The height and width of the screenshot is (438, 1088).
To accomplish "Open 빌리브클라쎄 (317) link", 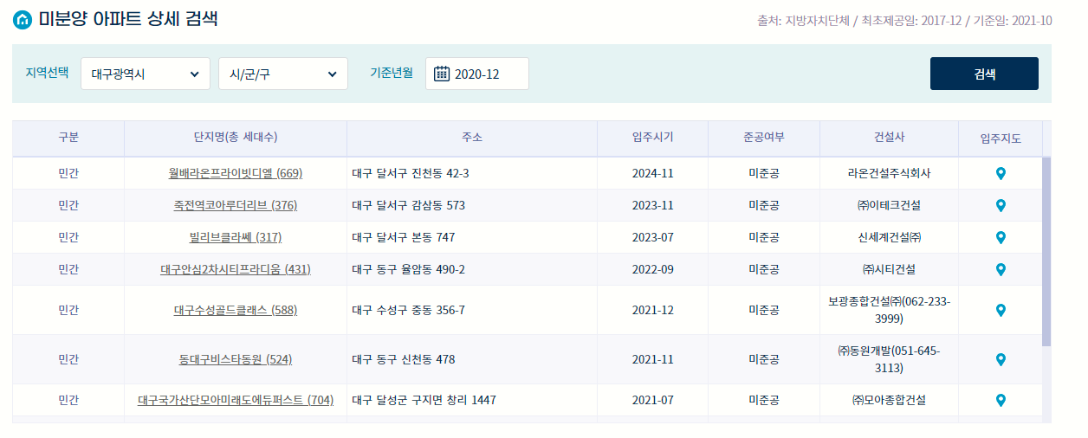I will (236, 237).
